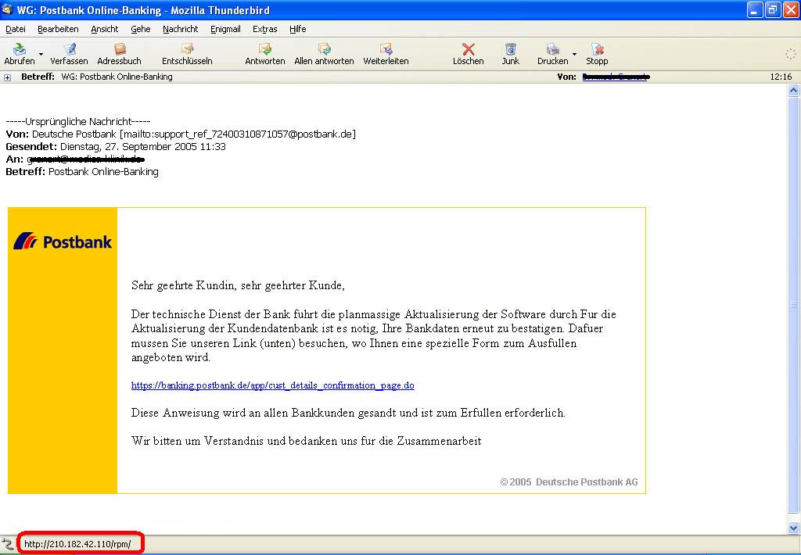801x555 pixels.
Task: Print message with Drucken icon
Action: coord(553,49)
